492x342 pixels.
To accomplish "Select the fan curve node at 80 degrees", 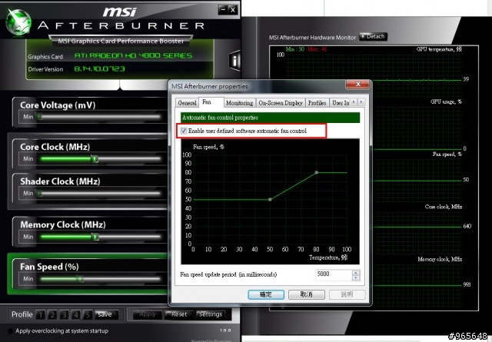I will (316, 173).
